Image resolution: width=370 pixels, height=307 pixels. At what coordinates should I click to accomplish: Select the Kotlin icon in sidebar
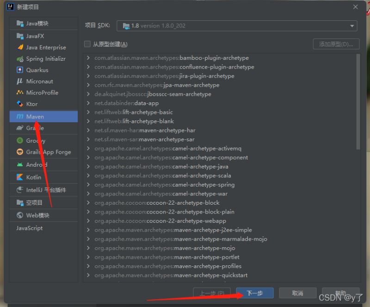point(19,177)
